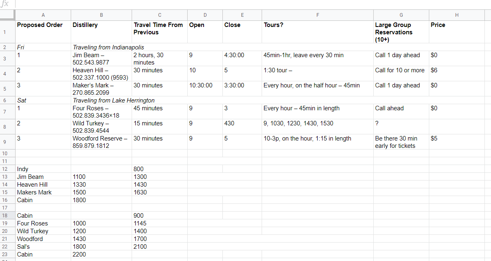Select column B header
The height and width of the screenshot is (261, 491).
pyautogui.click(x=101, y=15)
